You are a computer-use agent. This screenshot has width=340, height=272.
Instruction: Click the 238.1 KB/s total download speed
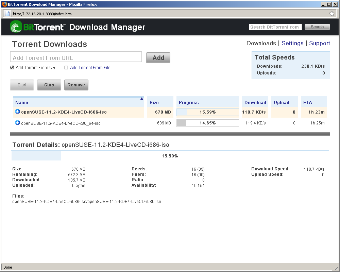point(313,66)
